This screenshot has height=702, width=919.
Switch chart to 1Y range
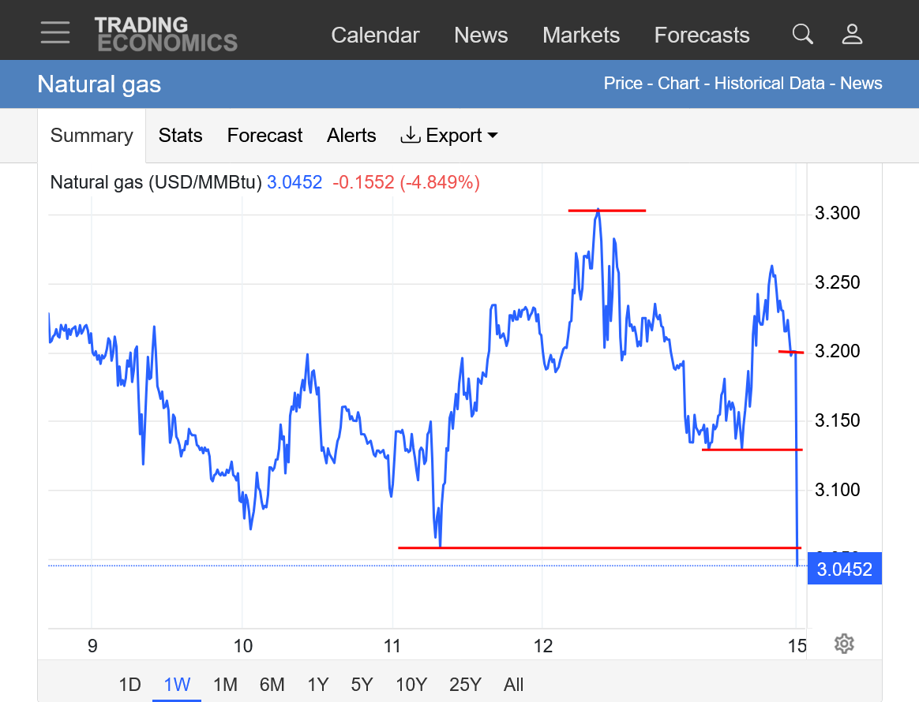coord(317,684)
